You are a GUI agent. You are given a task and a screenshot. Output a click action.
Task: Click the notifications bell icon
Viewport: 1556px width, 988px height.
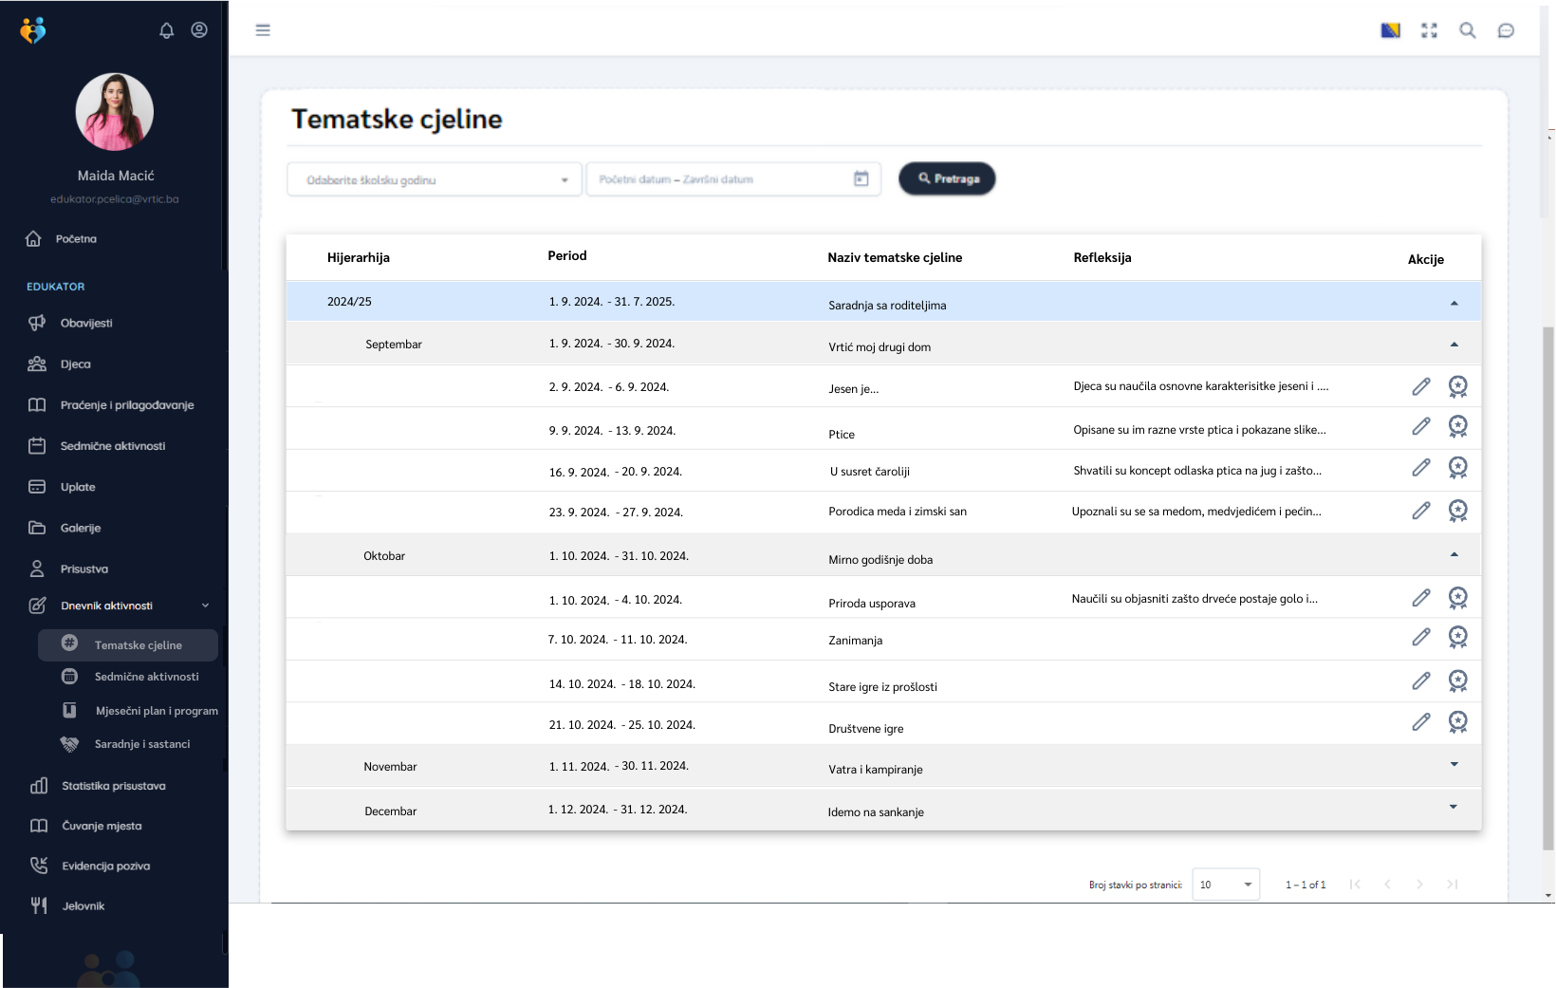166,29
